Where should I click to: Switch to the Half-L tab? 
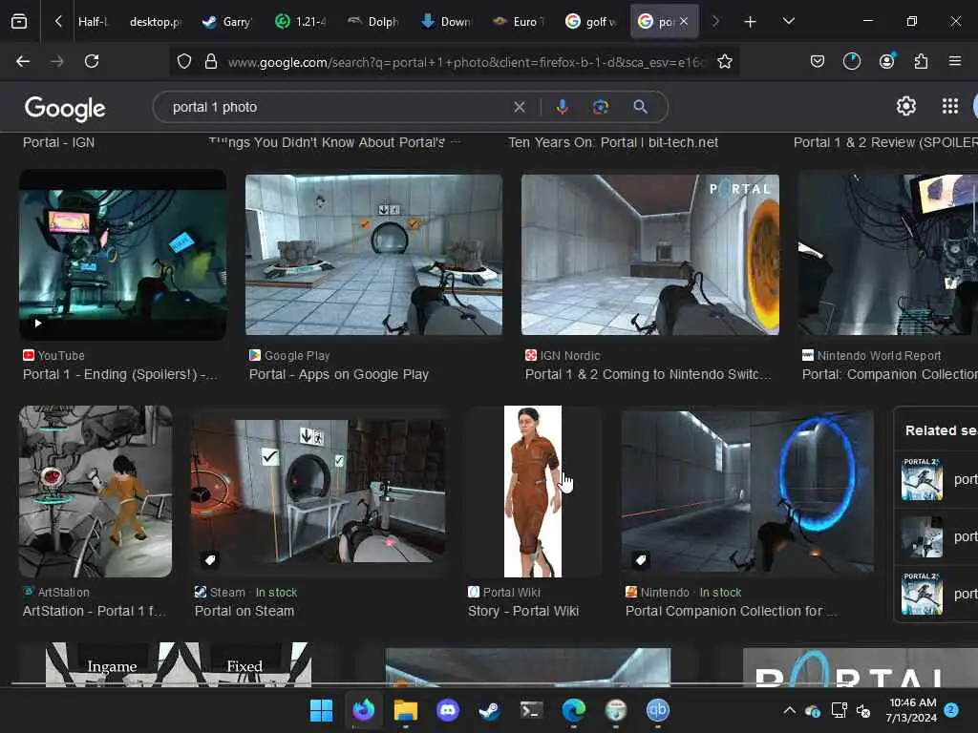pos(93,22)
